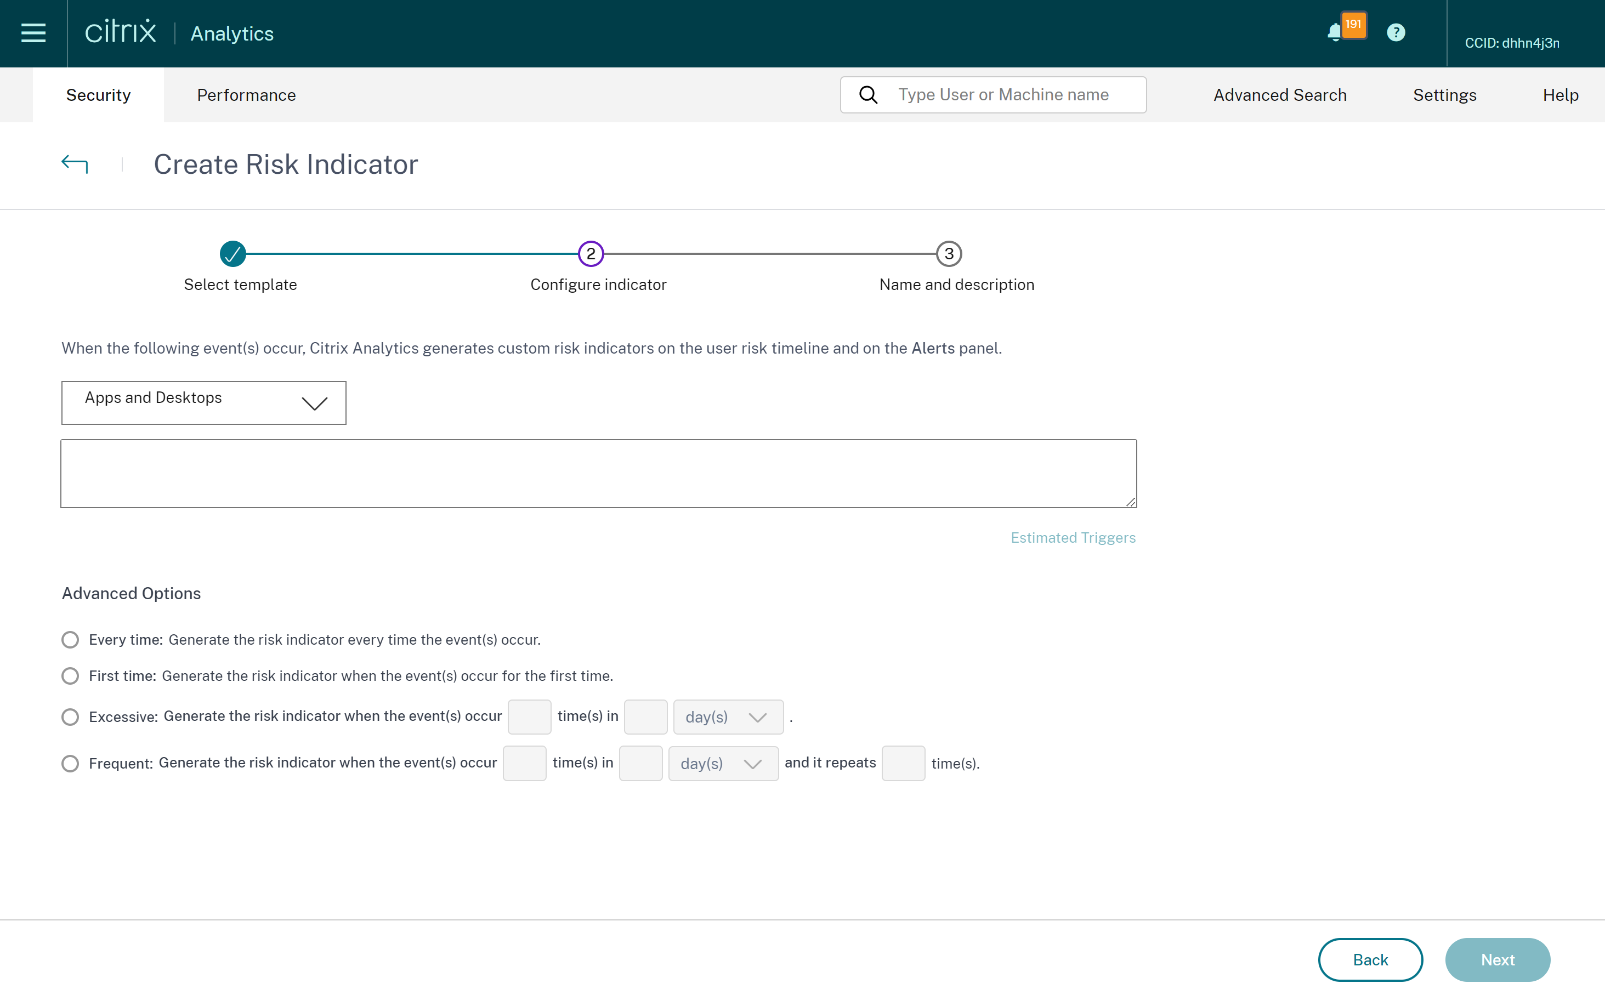
Task: Open the hamburger navigation menu
Action: pos(33,33)
